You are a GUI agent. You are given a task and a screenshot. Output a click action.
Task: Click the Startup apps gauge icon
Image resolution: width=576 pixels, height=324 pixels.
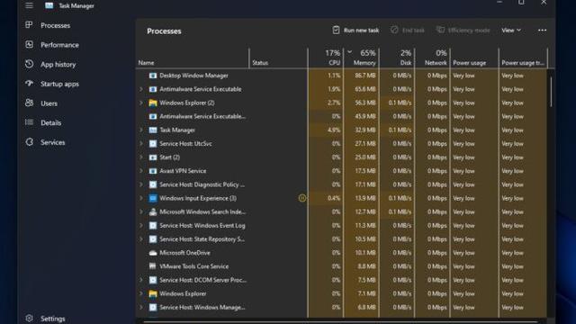click(29, 84)
